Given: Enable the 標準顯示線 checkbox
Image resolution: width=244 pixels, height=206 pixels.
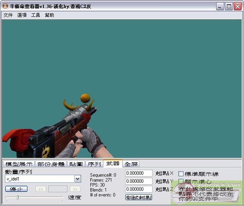Looking at the screenshot, I should [x=181, y=174].
